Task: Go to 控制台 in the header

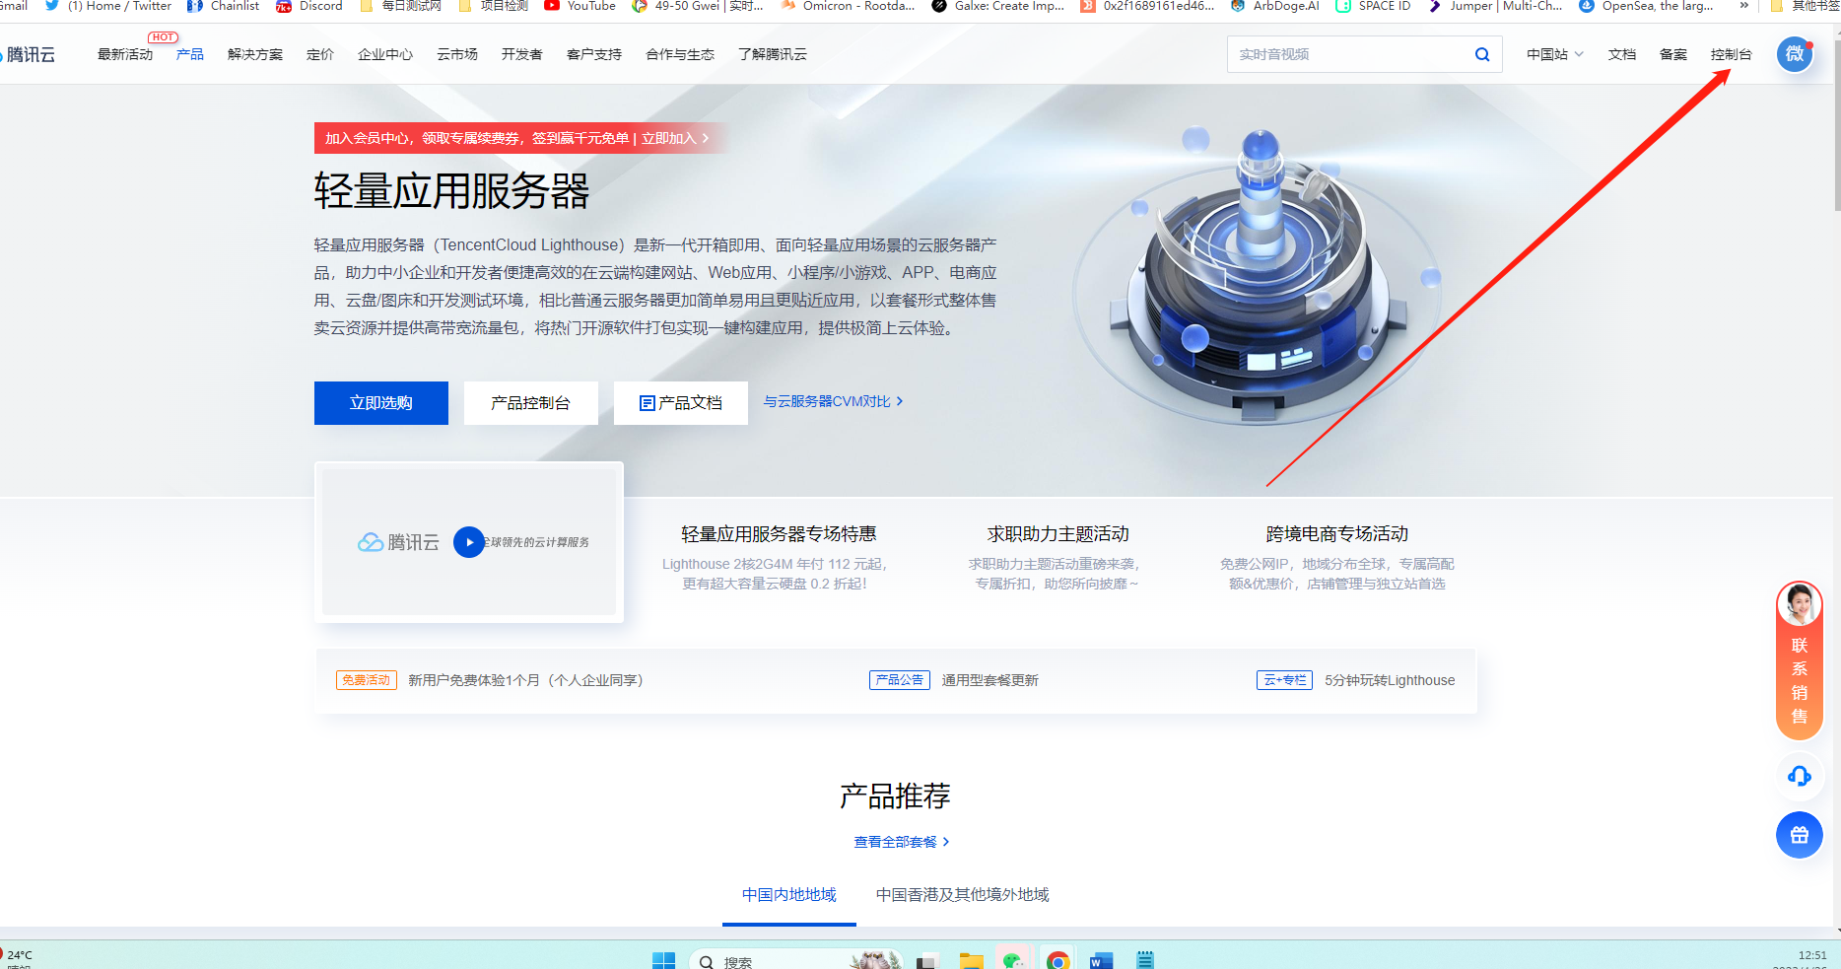Action: (x=1732, y=54)
